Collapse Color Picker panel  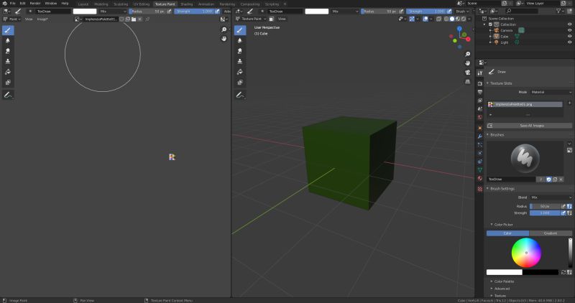pos(503,225)
